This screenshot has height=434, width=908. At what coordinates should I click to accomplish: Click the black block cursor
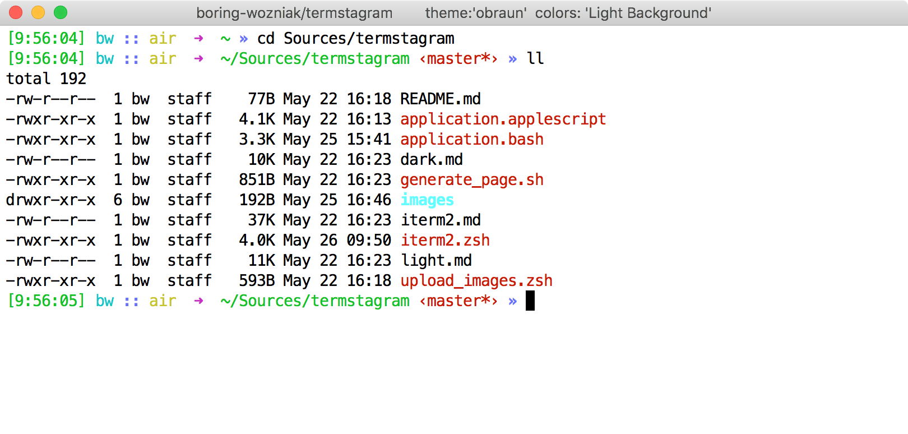click(x=530, y=301)
